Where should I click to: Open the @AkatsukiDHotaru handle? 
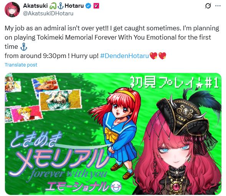48,13
